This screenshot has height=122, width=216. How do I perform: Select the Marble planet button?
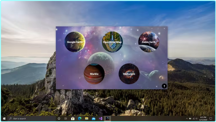[x=94, y=74]
